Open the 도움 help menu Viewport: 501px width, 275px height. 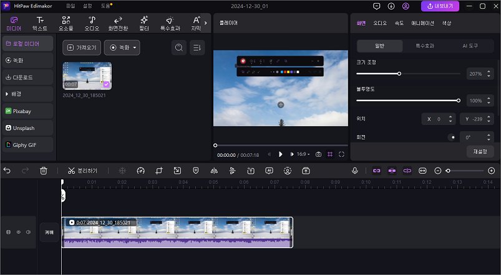pos(105,6)
